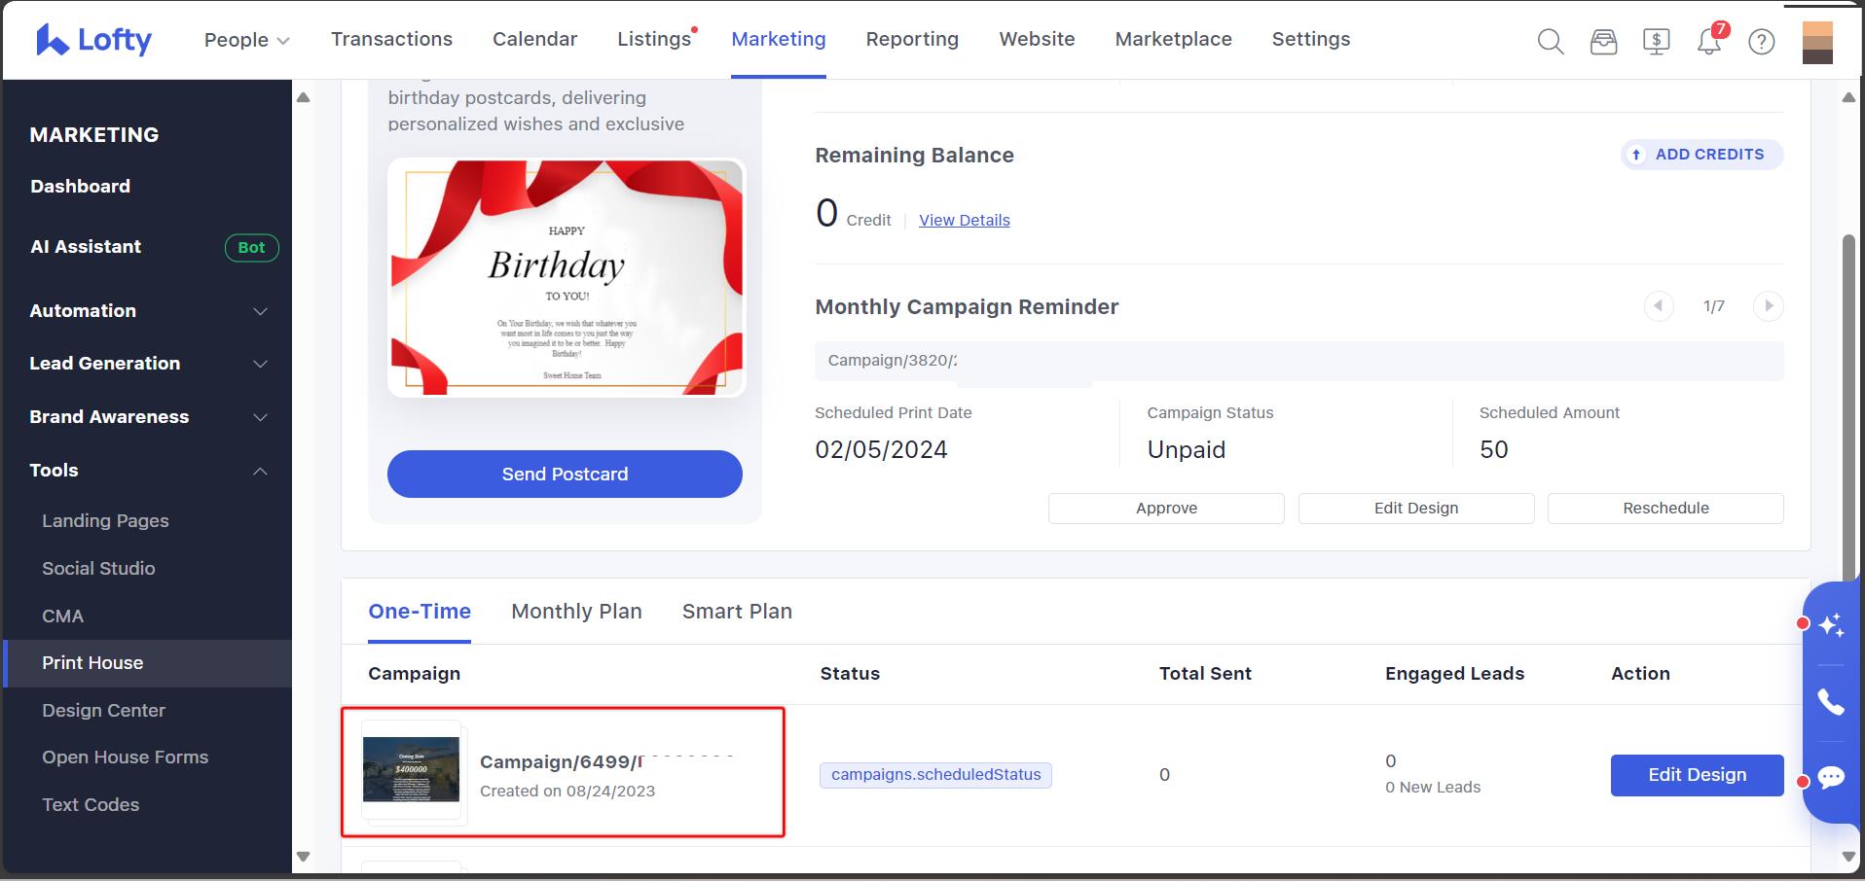1865x881 pixels.
Task: Open CMA tool
Action: 62,617
